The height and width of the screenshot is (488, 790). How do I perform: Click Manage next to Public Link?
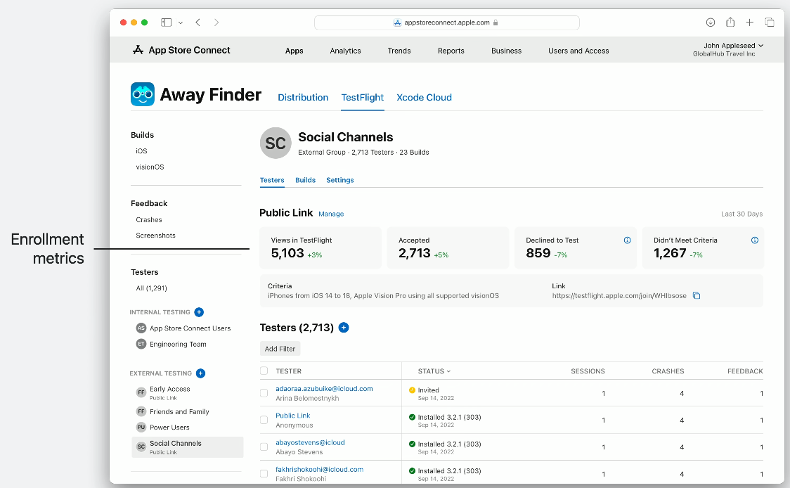[x=331, y=214]
